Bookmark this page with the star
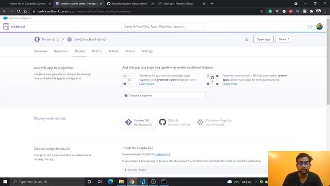This screenshot has height=186, width=330. click(x=261, y=11)
